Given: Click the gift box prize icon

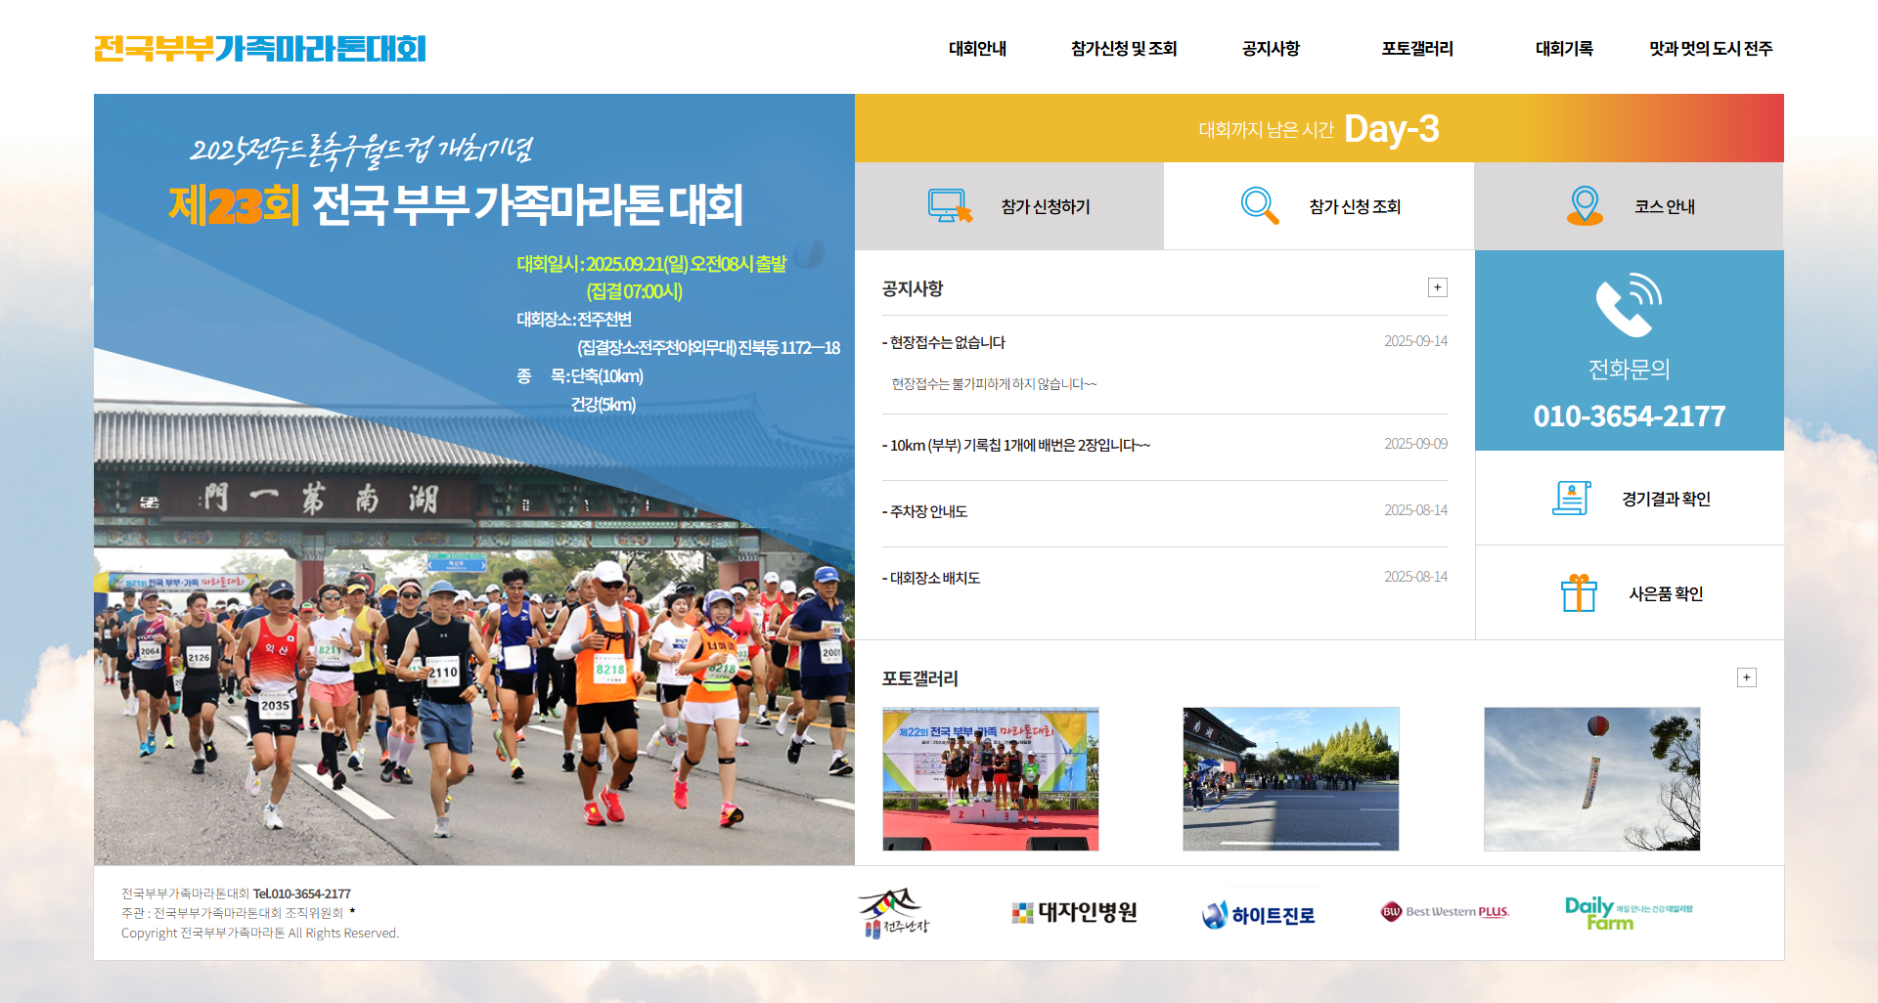Looking at the screenshot, I should 1578,593.
